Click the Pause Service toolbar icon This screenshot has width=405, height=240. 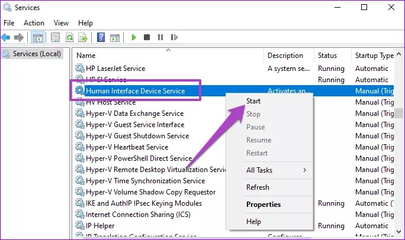point(160,38)
